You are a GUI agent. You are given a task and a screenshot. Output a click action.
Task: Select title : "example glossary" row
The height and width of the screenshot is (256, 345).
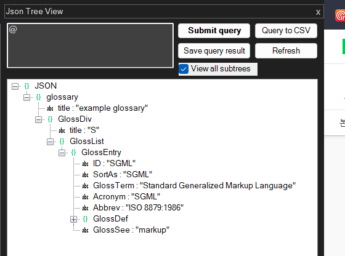[x=103, y=108]
